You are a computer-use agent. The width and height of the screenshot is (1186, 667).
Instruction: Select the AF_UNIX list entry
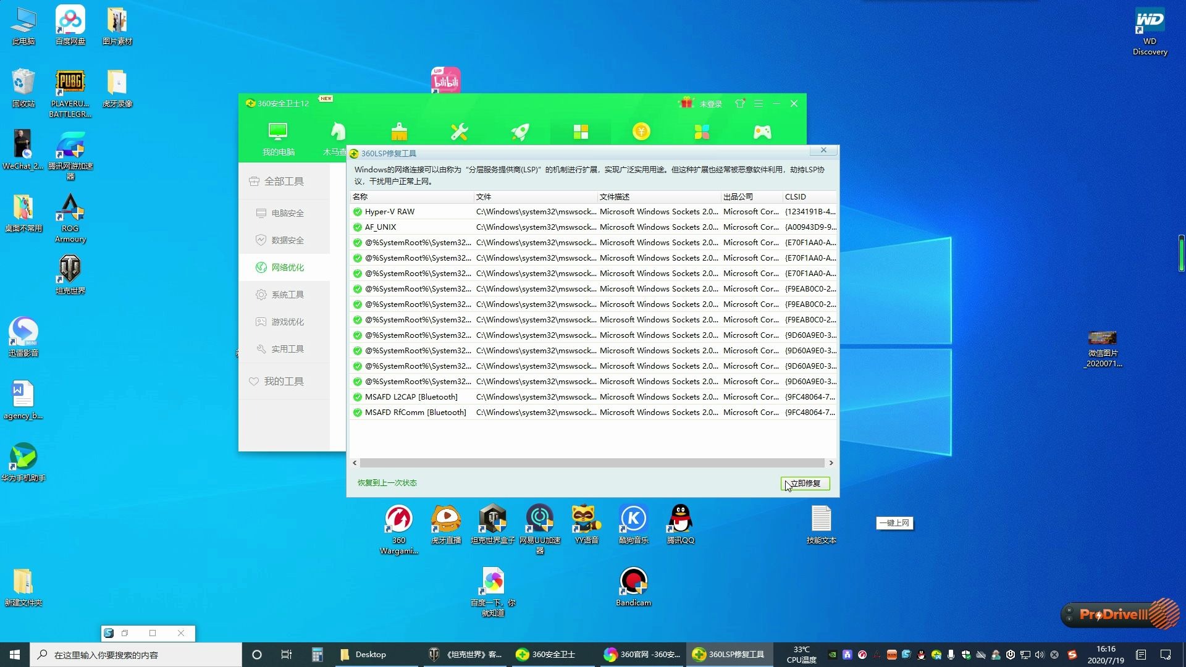[381, 227]
